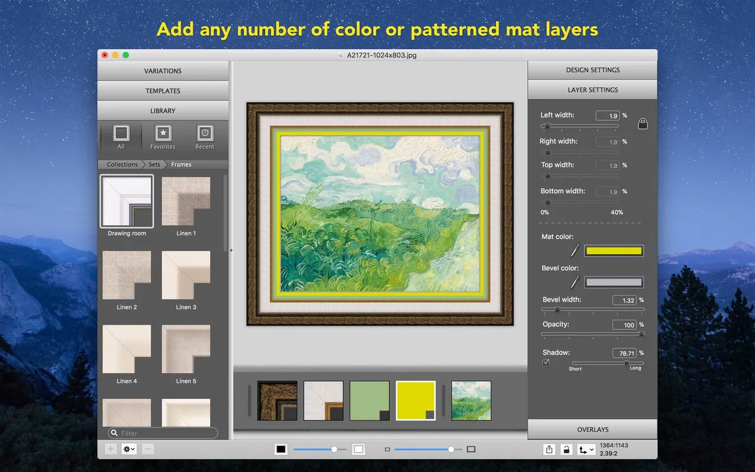Remove current layer with minus icon
Viewport: 755px width, 472px height.
pos(148,449)
